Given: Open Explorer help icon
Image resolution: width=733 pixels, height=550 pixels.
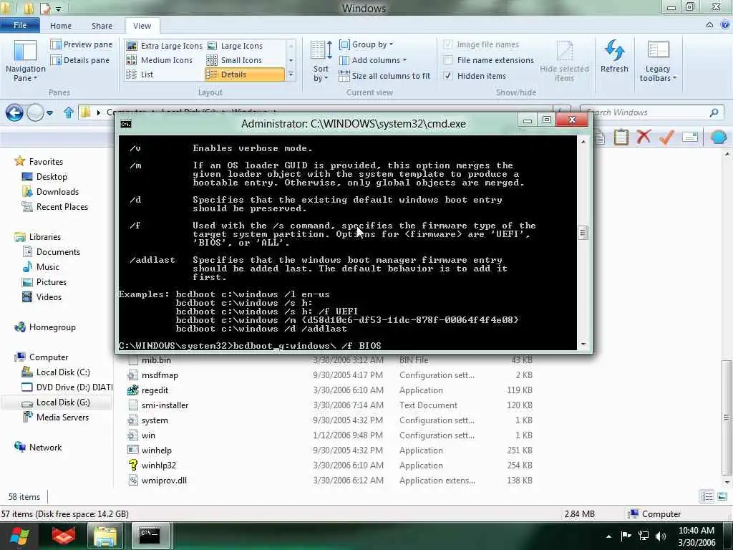Looking at the screenshot, I should (x=725, y=25).
